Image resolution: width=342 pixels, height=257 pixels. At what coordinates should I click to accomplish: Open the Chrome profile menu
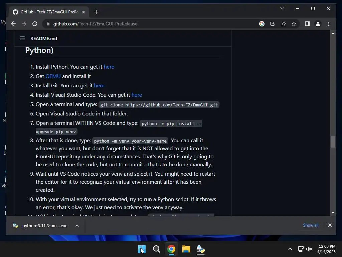pyautogui.click(x=318, y=24)
